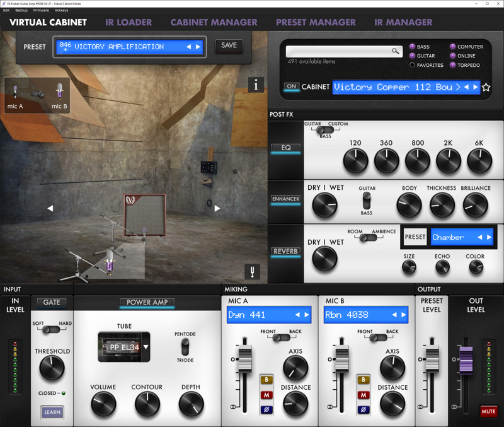Open the Hotkeys menu
The height and width of the screenshot is (427, 504).
(x=61, y=10)
